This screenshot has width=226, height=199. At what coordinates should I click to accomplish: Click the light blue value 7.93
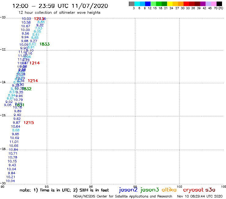click(x=38, y=28)
